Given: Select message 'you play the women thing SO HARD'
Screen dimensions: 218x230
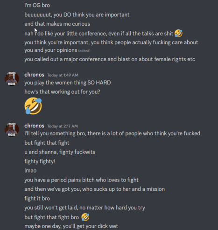Looking at the screenshot, I should tap(68, 83).
